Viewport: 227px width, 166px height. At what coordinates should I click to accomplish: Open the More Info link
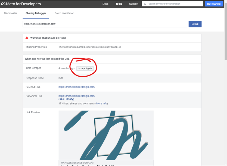101,104
